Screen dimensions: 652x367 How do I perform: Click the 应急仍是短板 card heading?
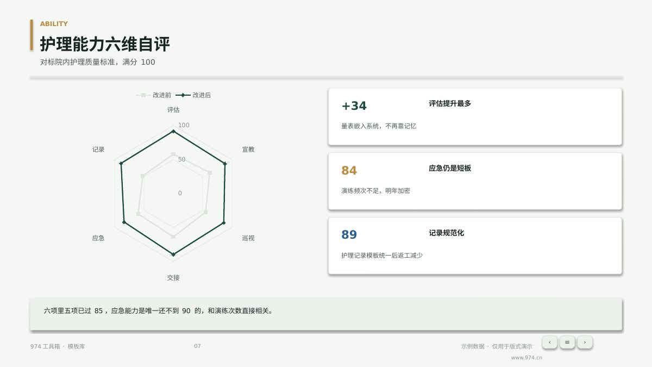click(450, 168)
